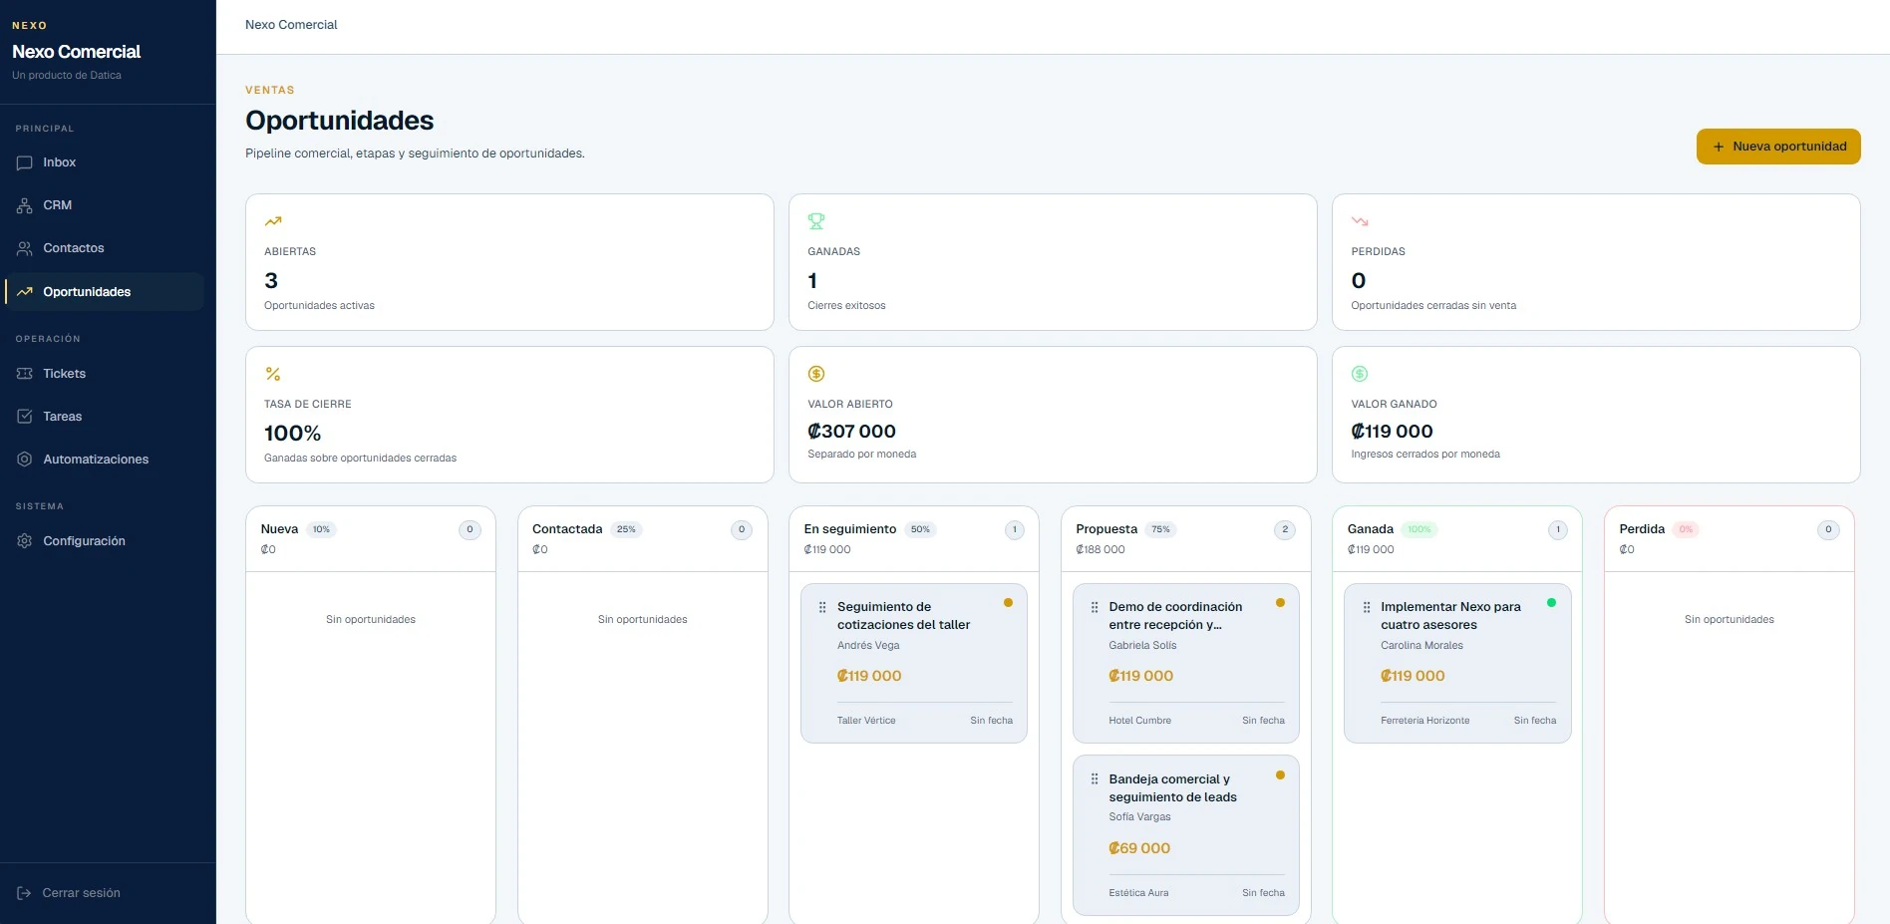Click Taller Vértice company label
The height and width of the screenshot is (924, 1890).
coord(866,721)
